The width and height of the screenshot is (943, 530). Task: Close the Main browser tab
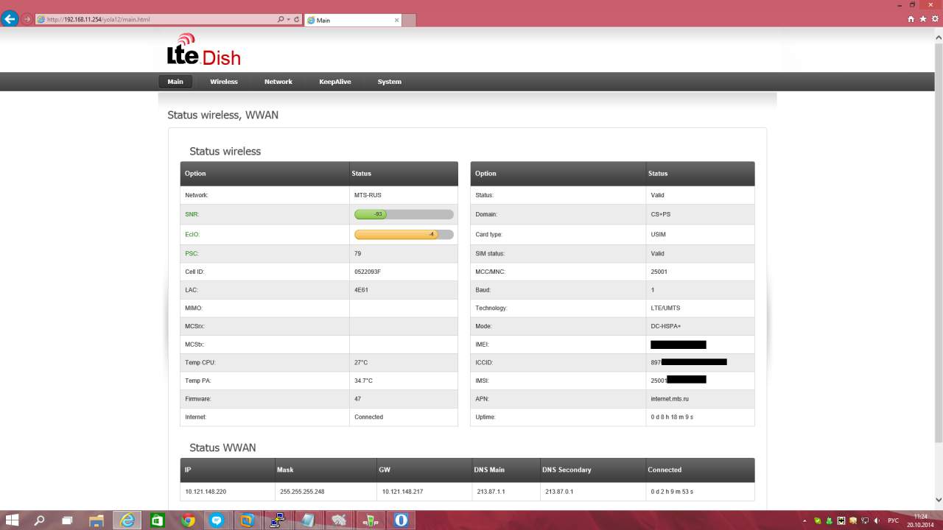(397, 20)
